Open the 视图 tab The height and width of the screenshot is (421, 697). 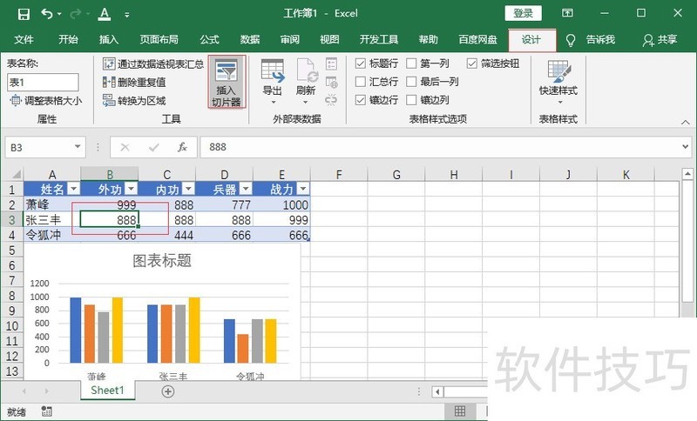pyautogui.click(x=329, y=39)
